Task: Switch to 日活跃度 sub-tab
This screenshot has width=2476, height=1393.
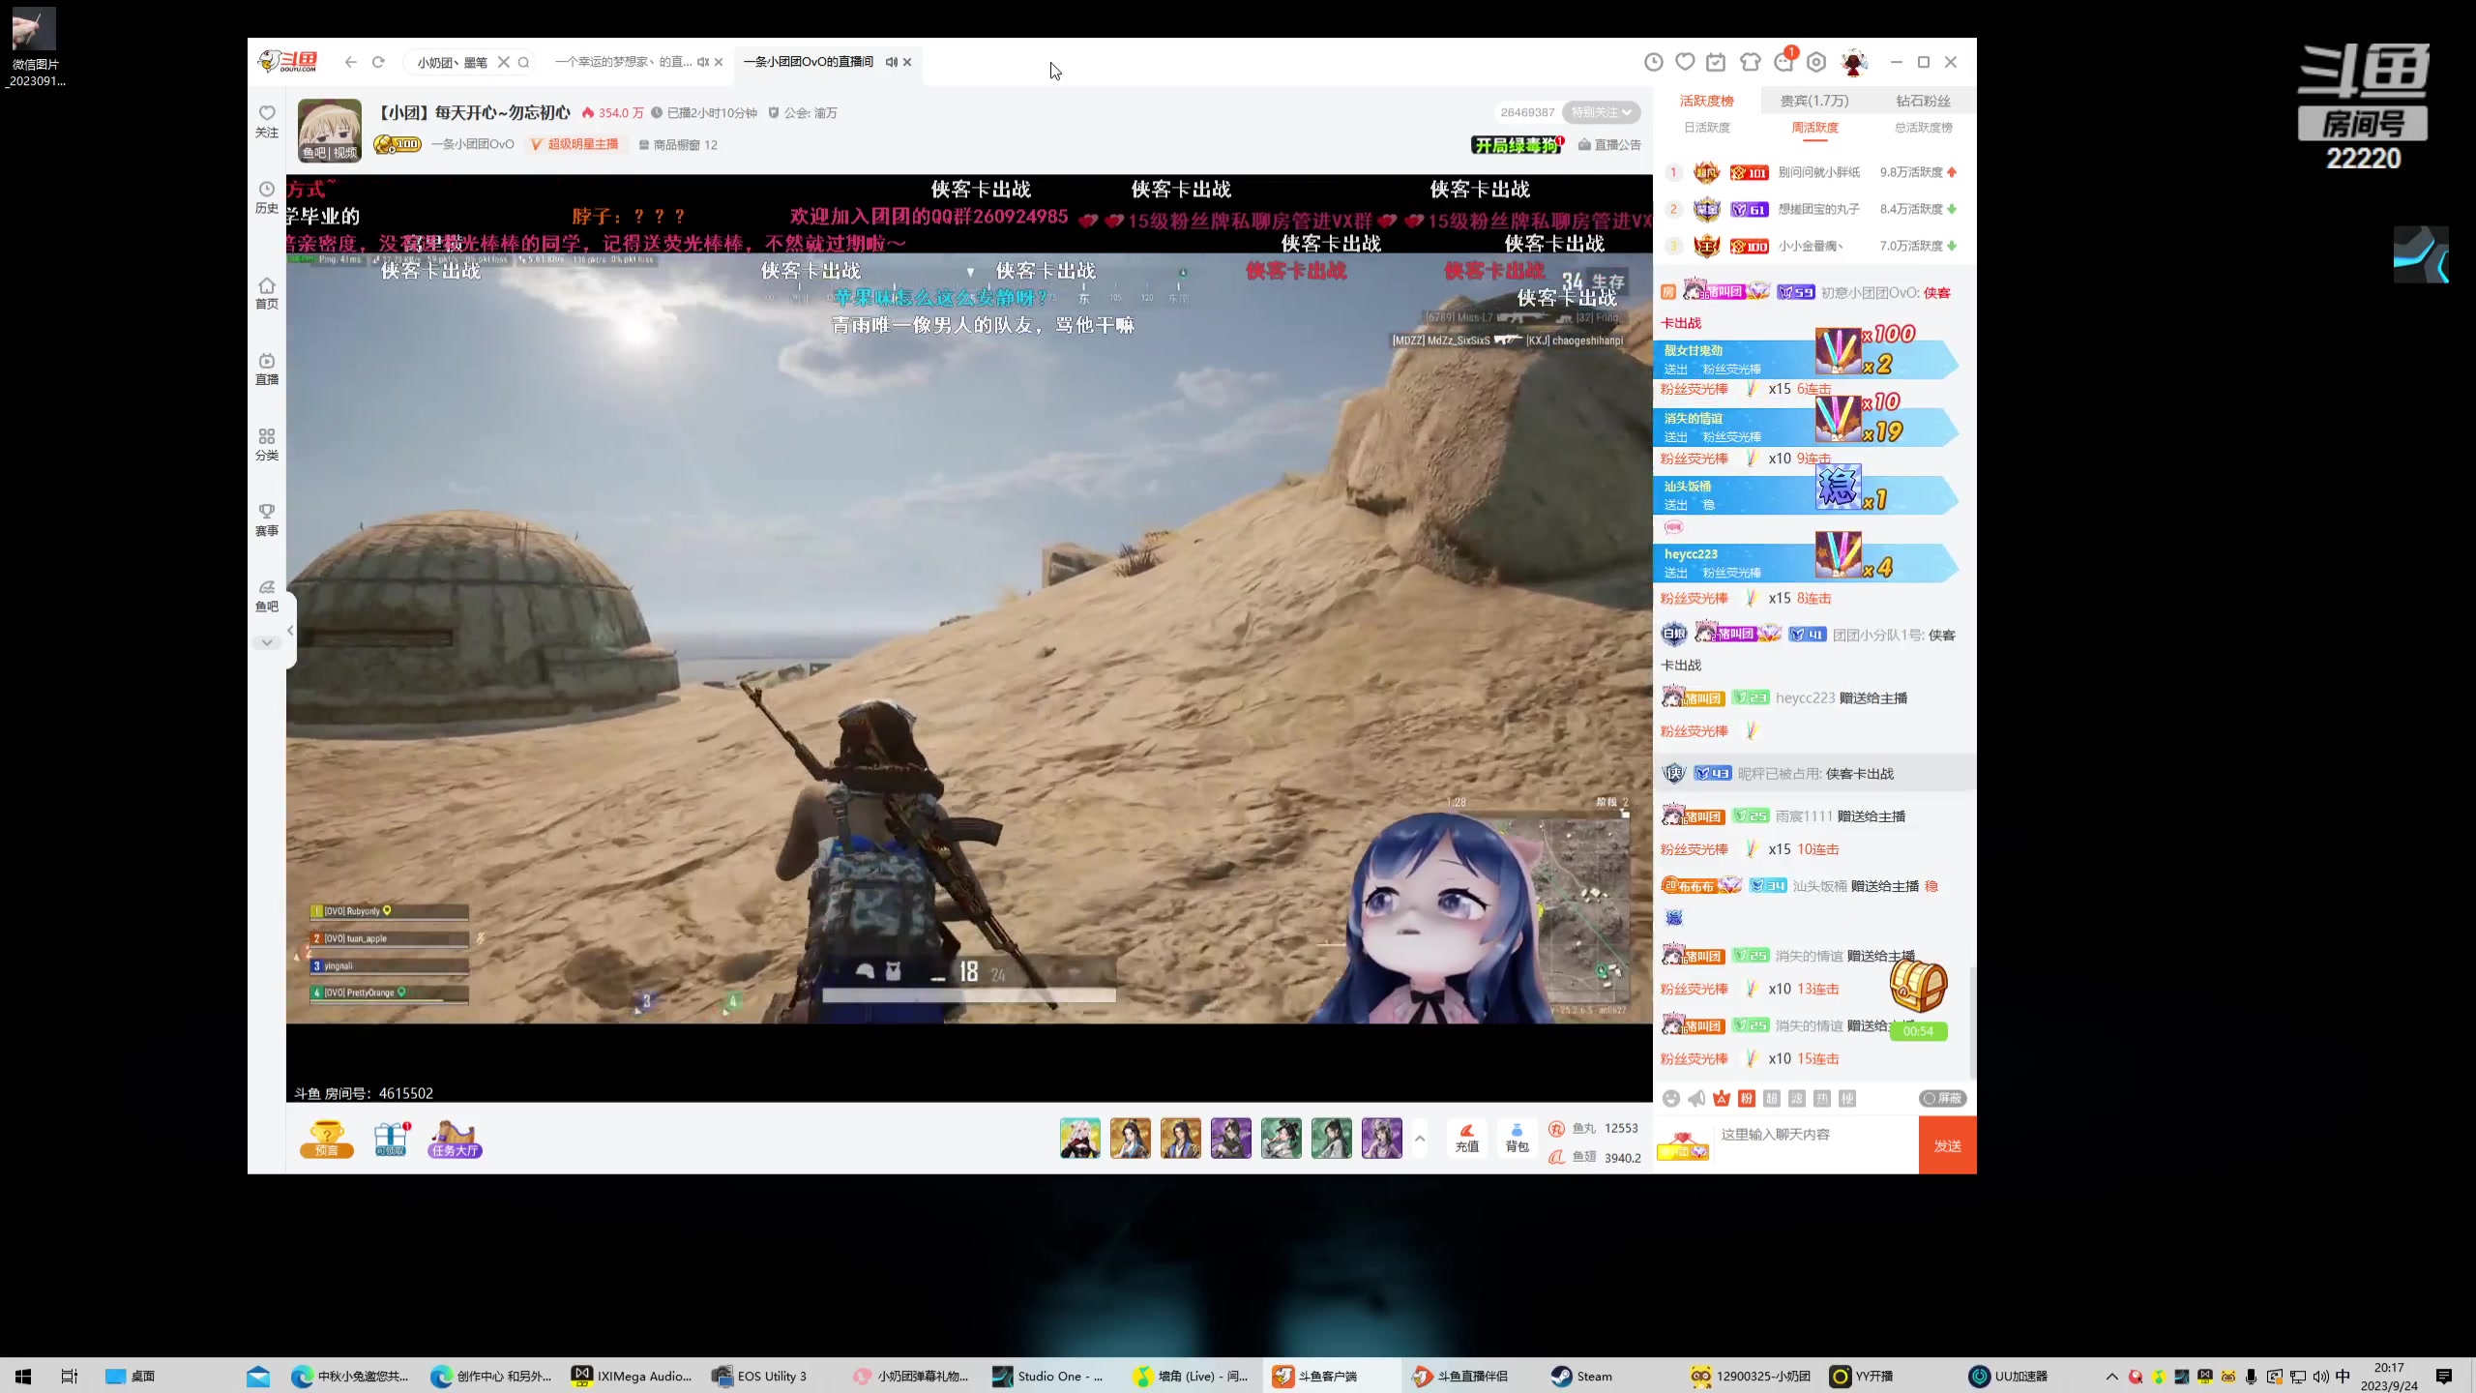Action: coord(1707,127)
